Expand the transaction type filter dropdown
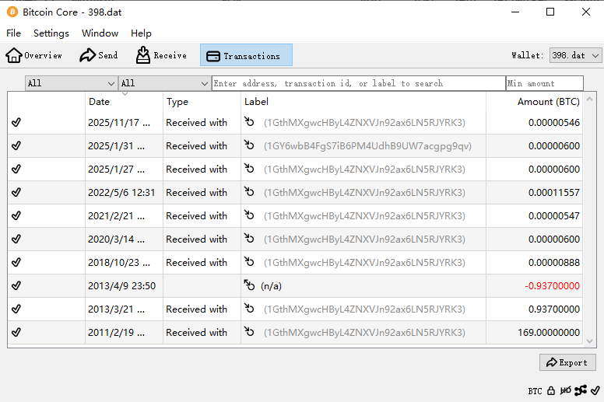Screen dimensions: 604x402 (x=164, y=83)
